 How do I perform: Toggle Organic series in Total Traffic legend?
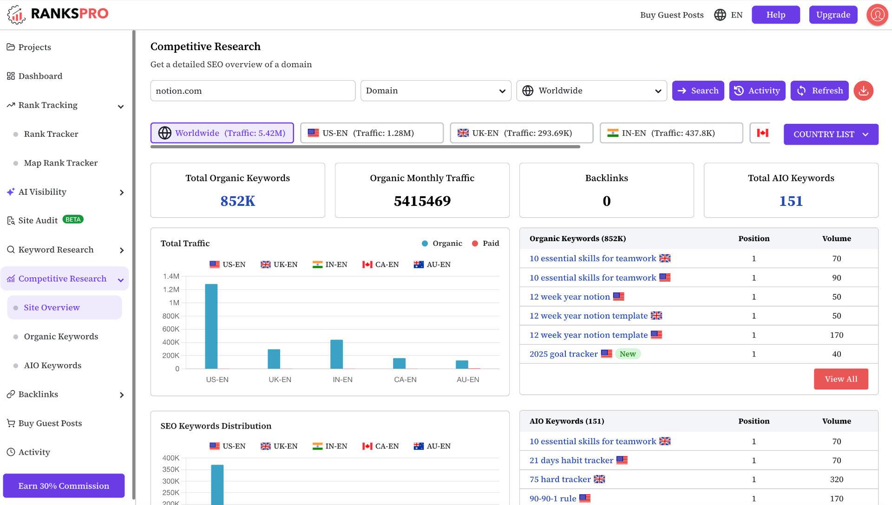(442, 243)
